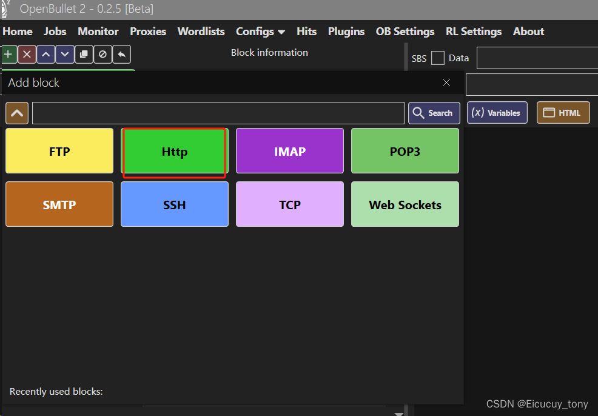Click the Block information heading

269,53
